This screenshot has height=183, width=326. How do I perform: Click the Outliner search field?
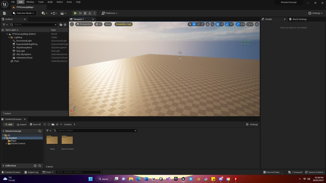(33, 25)
